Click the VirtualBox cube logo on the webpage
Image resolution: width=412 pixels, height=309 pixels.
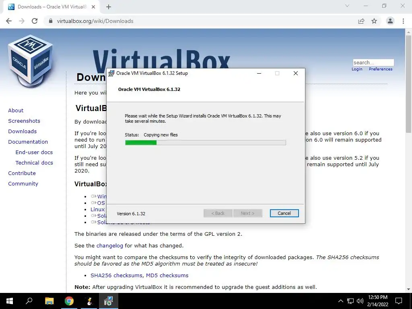(31, 61)
